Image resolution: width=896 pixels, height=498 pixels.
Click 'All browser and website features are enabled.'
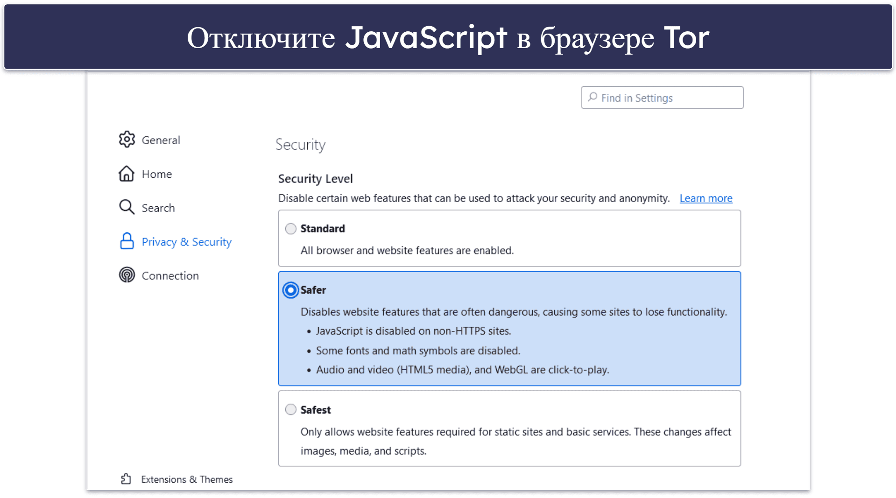(407, 251)
